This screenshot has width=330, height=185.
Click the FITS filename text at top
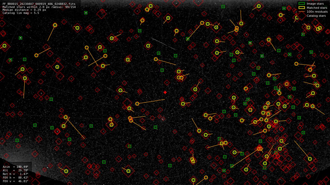point(39,4)
